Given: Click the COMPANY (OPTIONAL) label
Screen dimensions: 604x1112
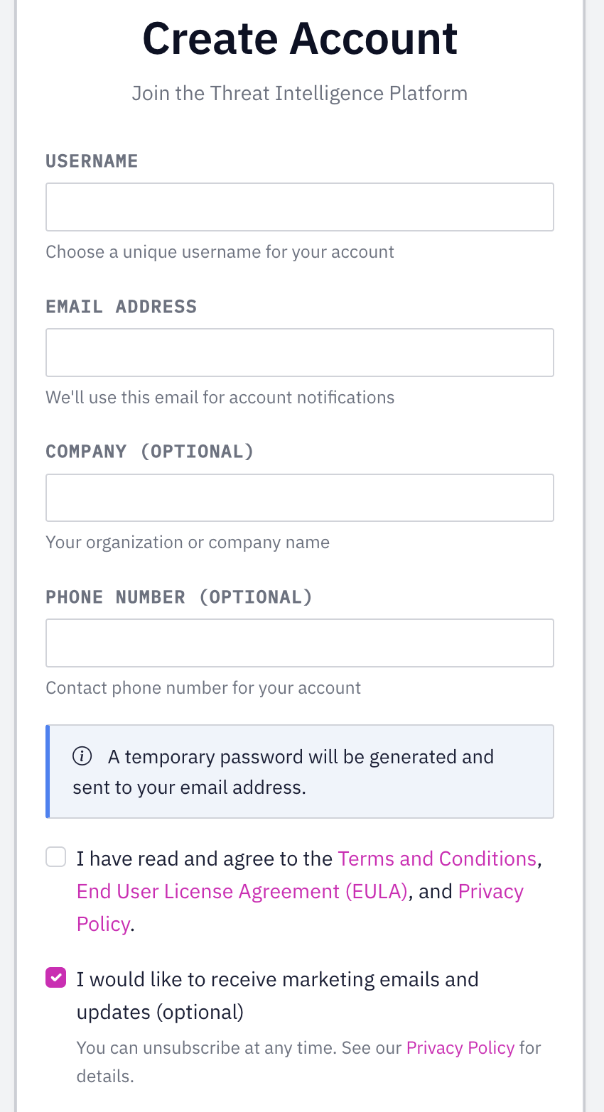Looking at the screenshot, I should click(x=149, y=452).
